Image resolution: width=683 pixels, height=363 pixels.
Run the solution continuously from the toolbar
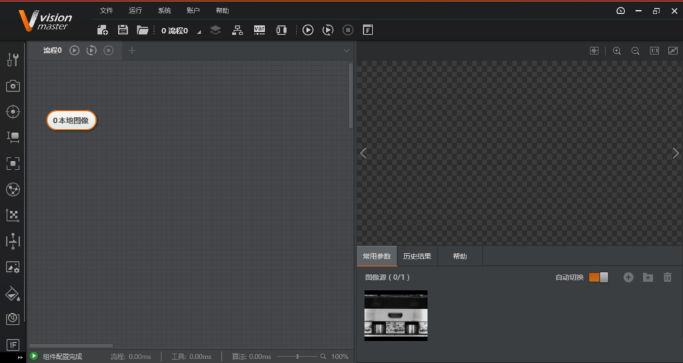[x=328, y=30]
